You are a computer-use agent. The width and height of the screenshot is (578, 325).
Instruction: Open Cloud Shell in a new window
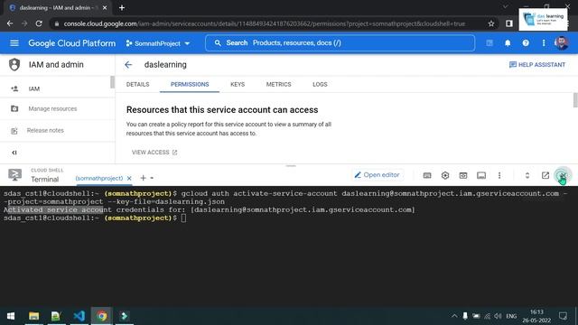(545, 175)
